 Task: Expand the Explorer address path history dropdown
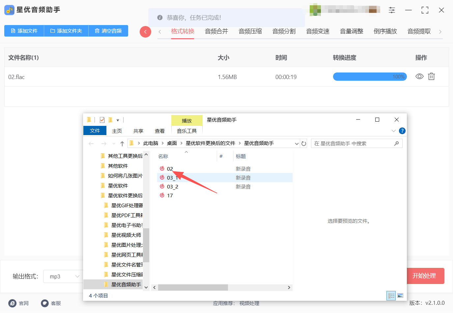click(x=297, y=144)
